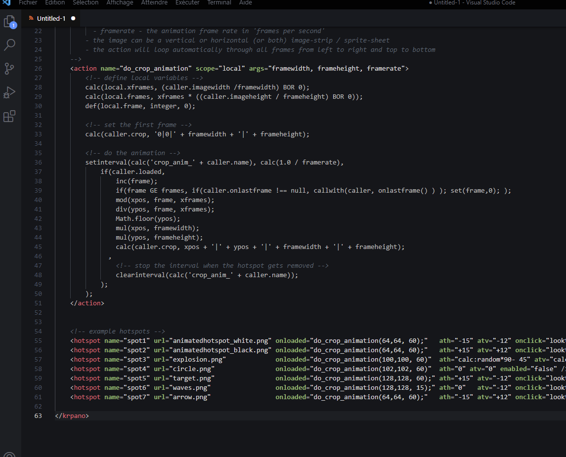
Task: Click url "circle.png" on line 58
Action: [x=192, y=369]
